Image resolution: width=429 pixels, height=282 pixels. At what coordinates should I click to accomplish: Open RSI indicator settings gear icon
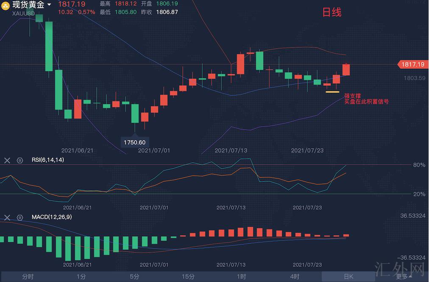pyautogui.click(x=19, y=160)
